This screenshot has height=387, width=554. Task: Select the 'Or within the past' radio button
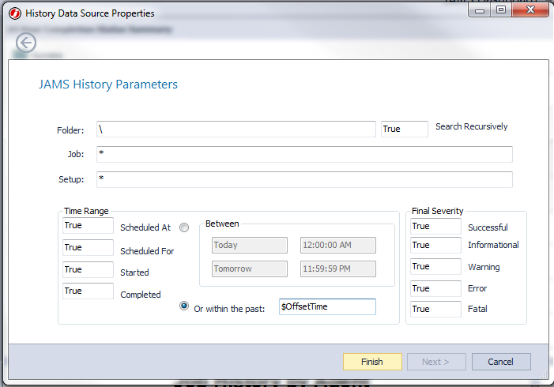click(184, 306)
